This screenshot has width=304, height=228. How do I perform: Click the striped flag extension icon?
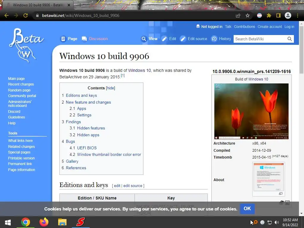tap(259, 15)
